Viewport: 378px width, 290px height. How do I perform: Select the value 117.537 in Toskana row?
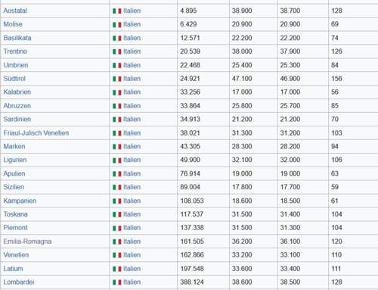[192, 214]
